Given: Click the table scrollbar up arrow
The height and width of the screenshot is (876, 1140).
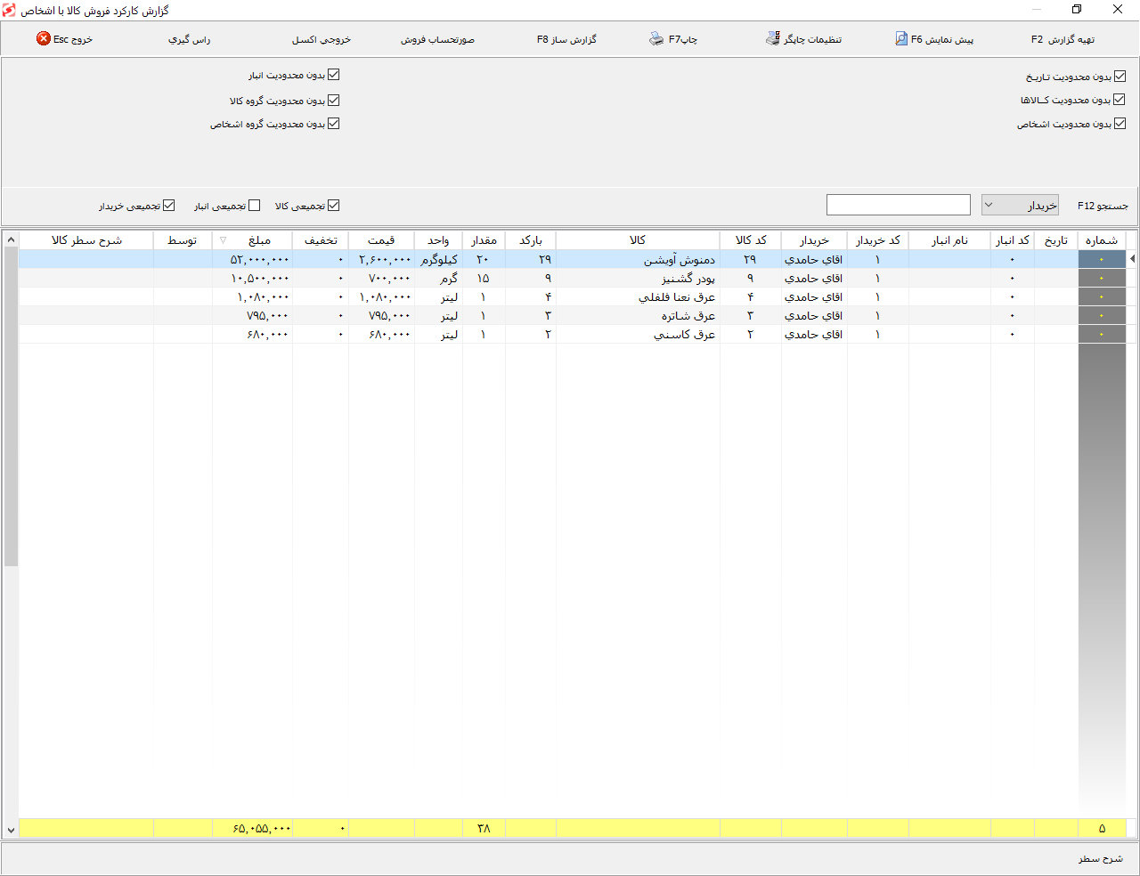Looking at the screenshot, I should [x=11, y=240].
